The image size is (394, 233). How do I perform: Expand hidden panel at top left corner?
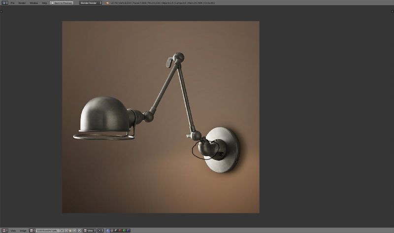(x=1, y=11)
